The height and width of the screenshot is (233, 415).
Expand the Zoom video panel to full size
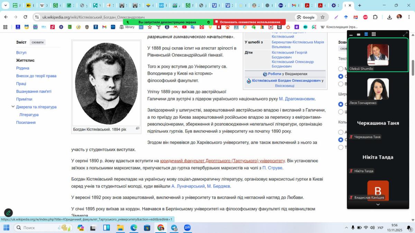(x=405, y=34)
